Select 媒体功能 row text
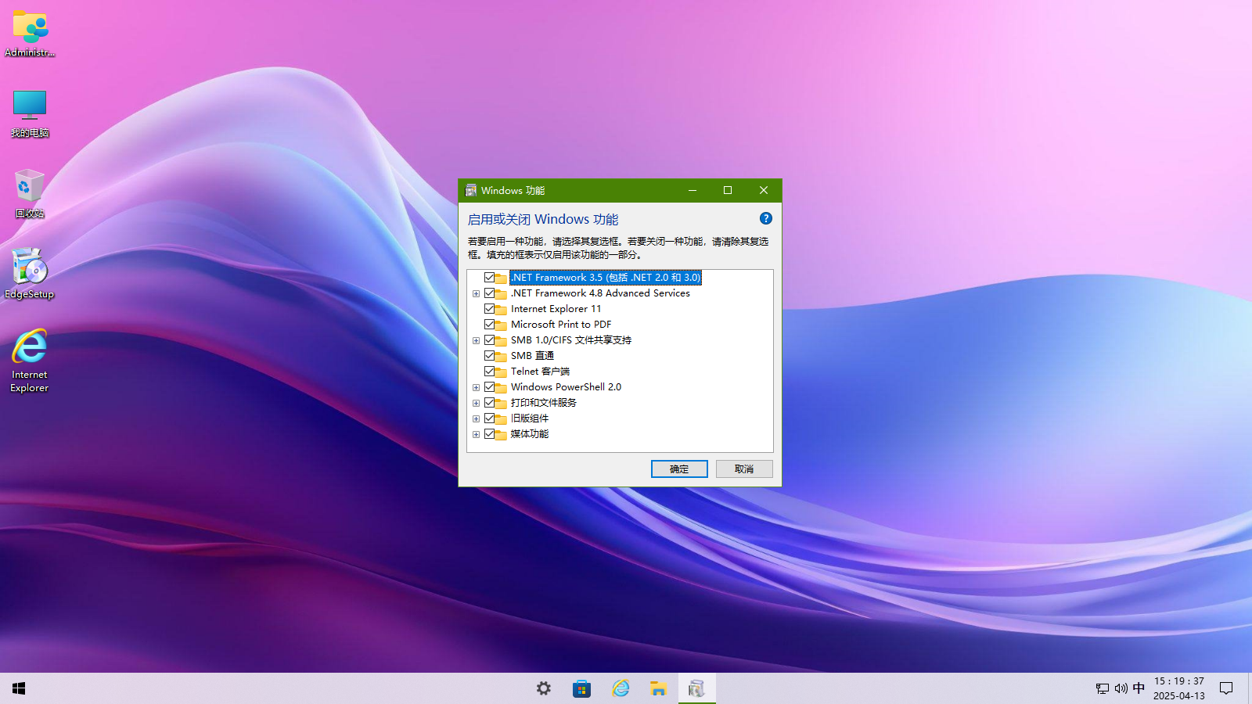 coord(530,434)
